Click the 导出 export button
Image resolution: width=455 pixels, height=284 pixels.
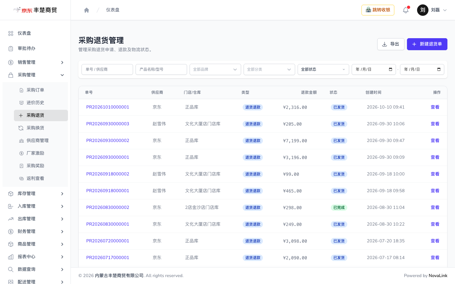[391, 44]
